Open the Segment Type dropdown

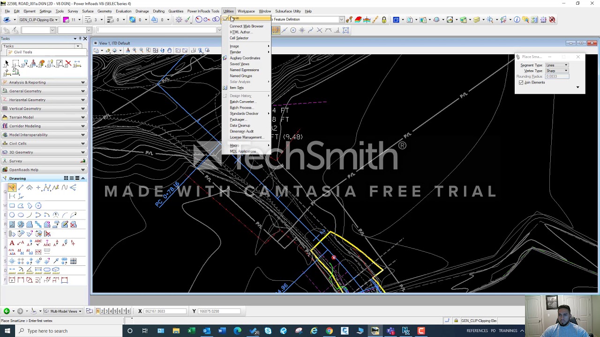556,65
